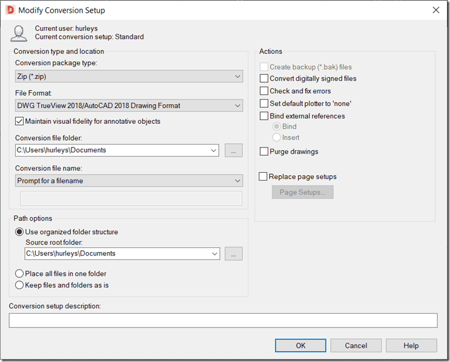Viewport: 450px width, 362px height.
Task: Select Place all files in one folder
Action: click(x=20, y=274)
